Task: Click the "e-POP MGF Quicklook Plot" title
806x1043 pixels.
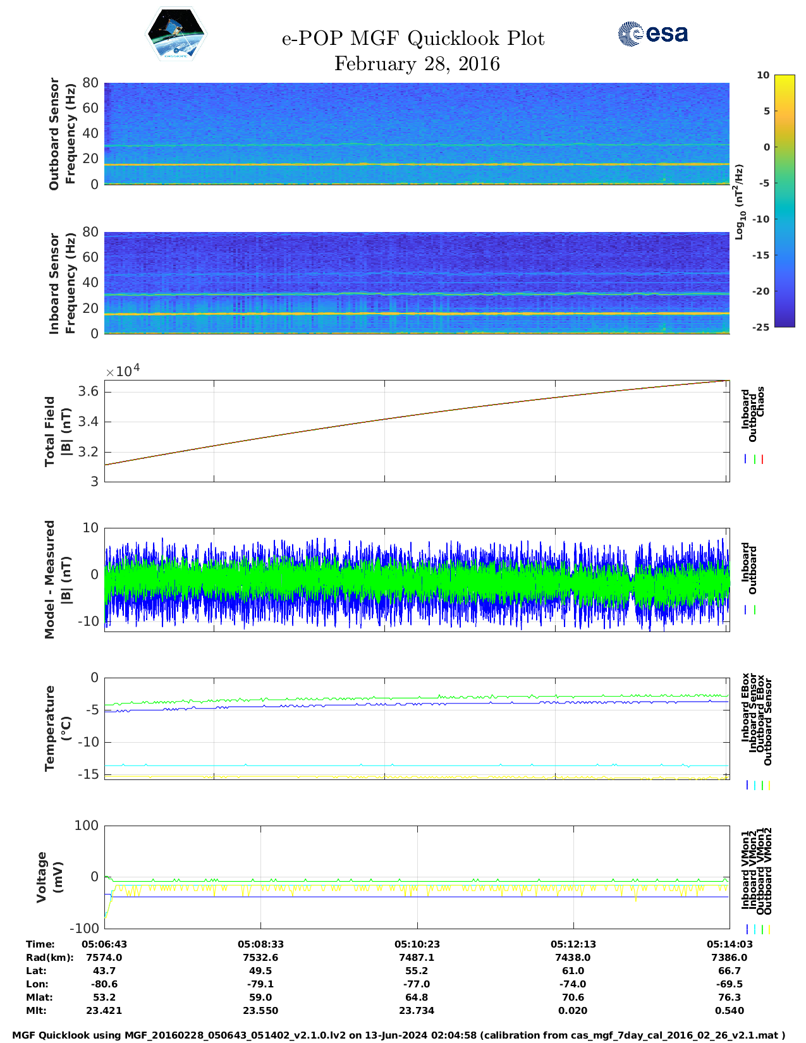Action: [x=413, y=39]
